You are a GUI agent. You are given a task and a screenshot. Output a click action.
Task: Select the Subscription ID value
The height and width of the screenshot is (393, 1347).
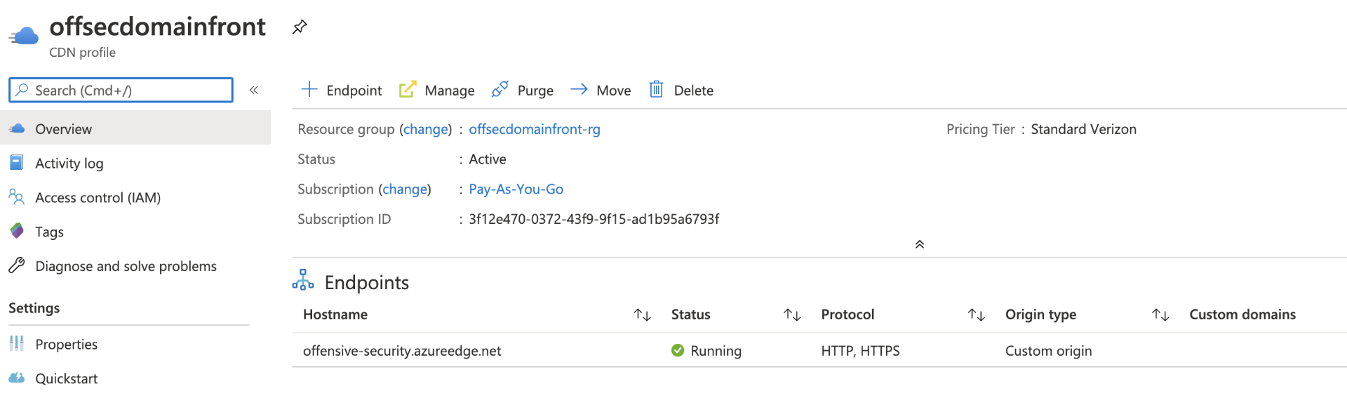point(594,219)
